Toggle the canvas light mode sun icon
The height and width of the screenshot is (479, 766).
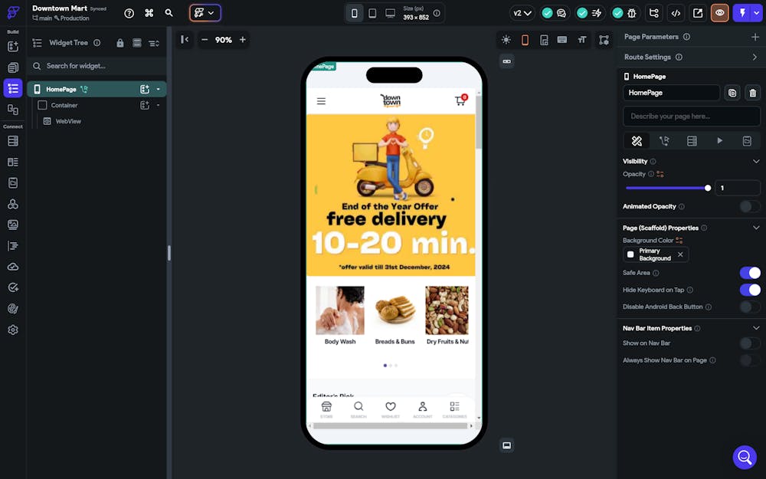[506, 40]
